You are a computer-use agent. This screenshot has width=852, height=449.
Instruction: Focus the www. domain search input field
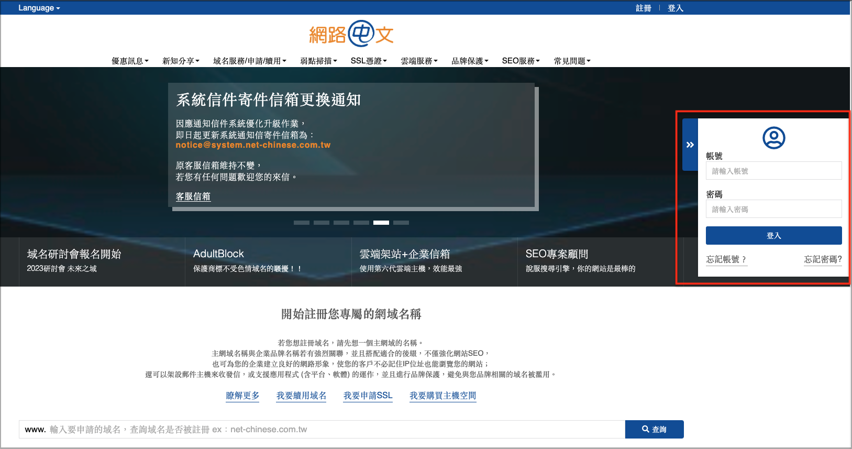pos(322,430)
